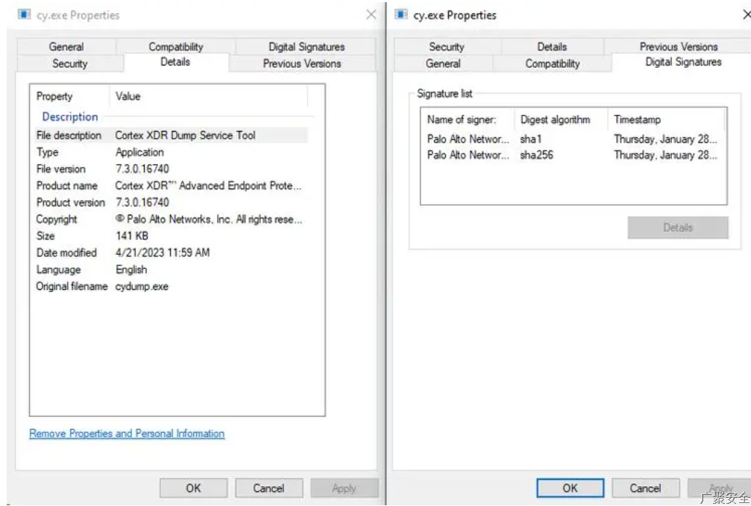Open Digital Signatures tab in the window showing file details

click(306, 46)
